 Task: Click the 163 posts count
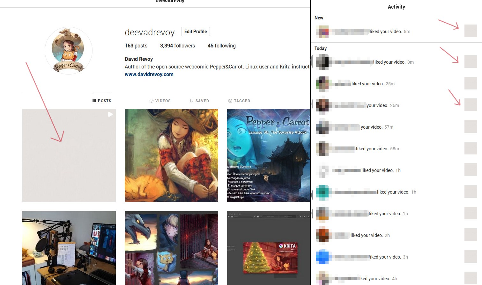click(136, 46)
